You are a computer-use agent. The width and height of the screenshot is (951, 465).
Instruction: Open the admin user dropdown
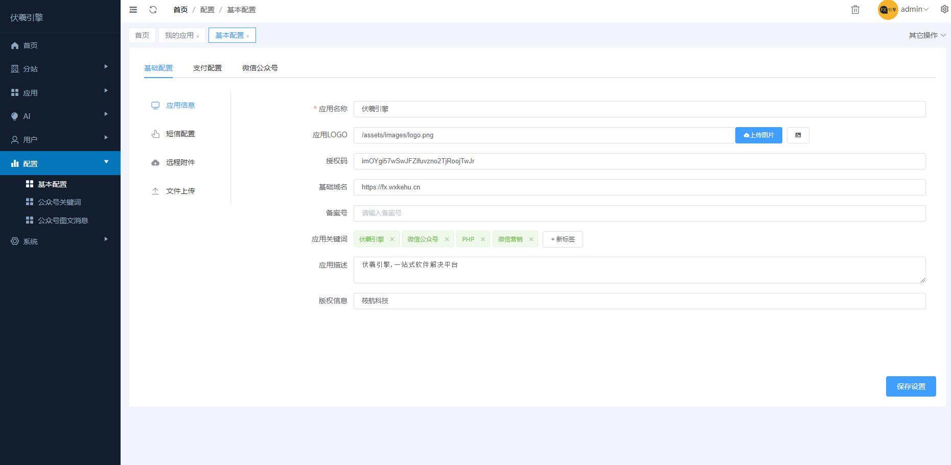[914, 9]
